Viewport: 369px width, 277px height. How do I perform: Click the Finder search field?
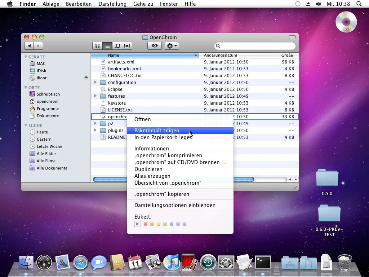(255, 46)
